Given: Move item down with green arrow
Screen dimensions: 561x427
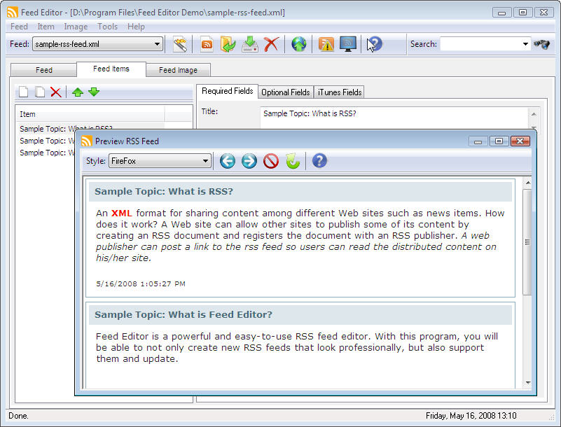Looking at the screenshot, I should (x=94, y=92).
